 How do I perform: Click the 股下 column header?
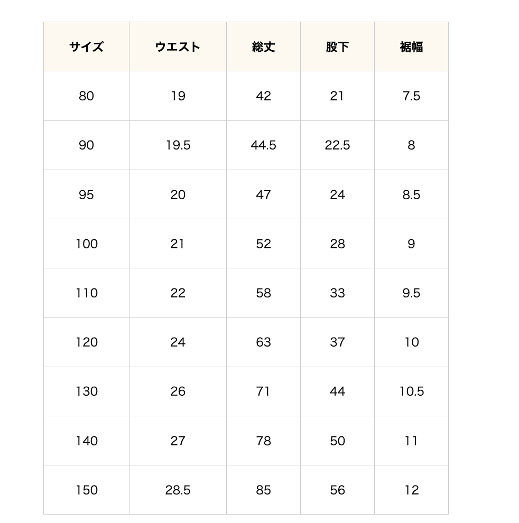(337, 47)
